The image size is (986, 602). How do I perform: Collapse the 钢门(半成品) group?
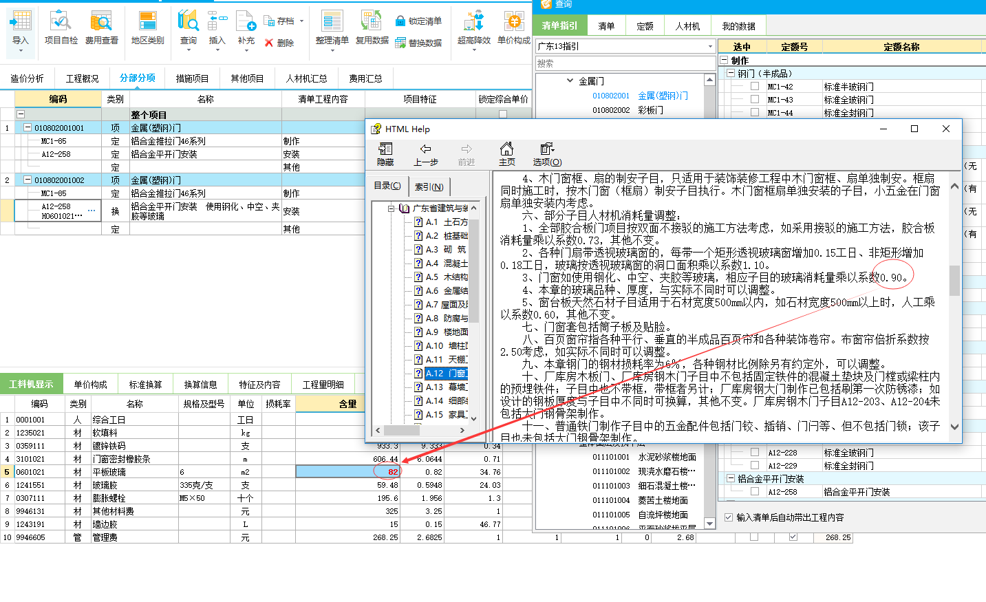point(730,73)
